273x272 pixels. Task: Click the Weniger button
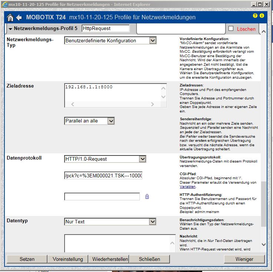pyautogui.click(x=244, y=259)
